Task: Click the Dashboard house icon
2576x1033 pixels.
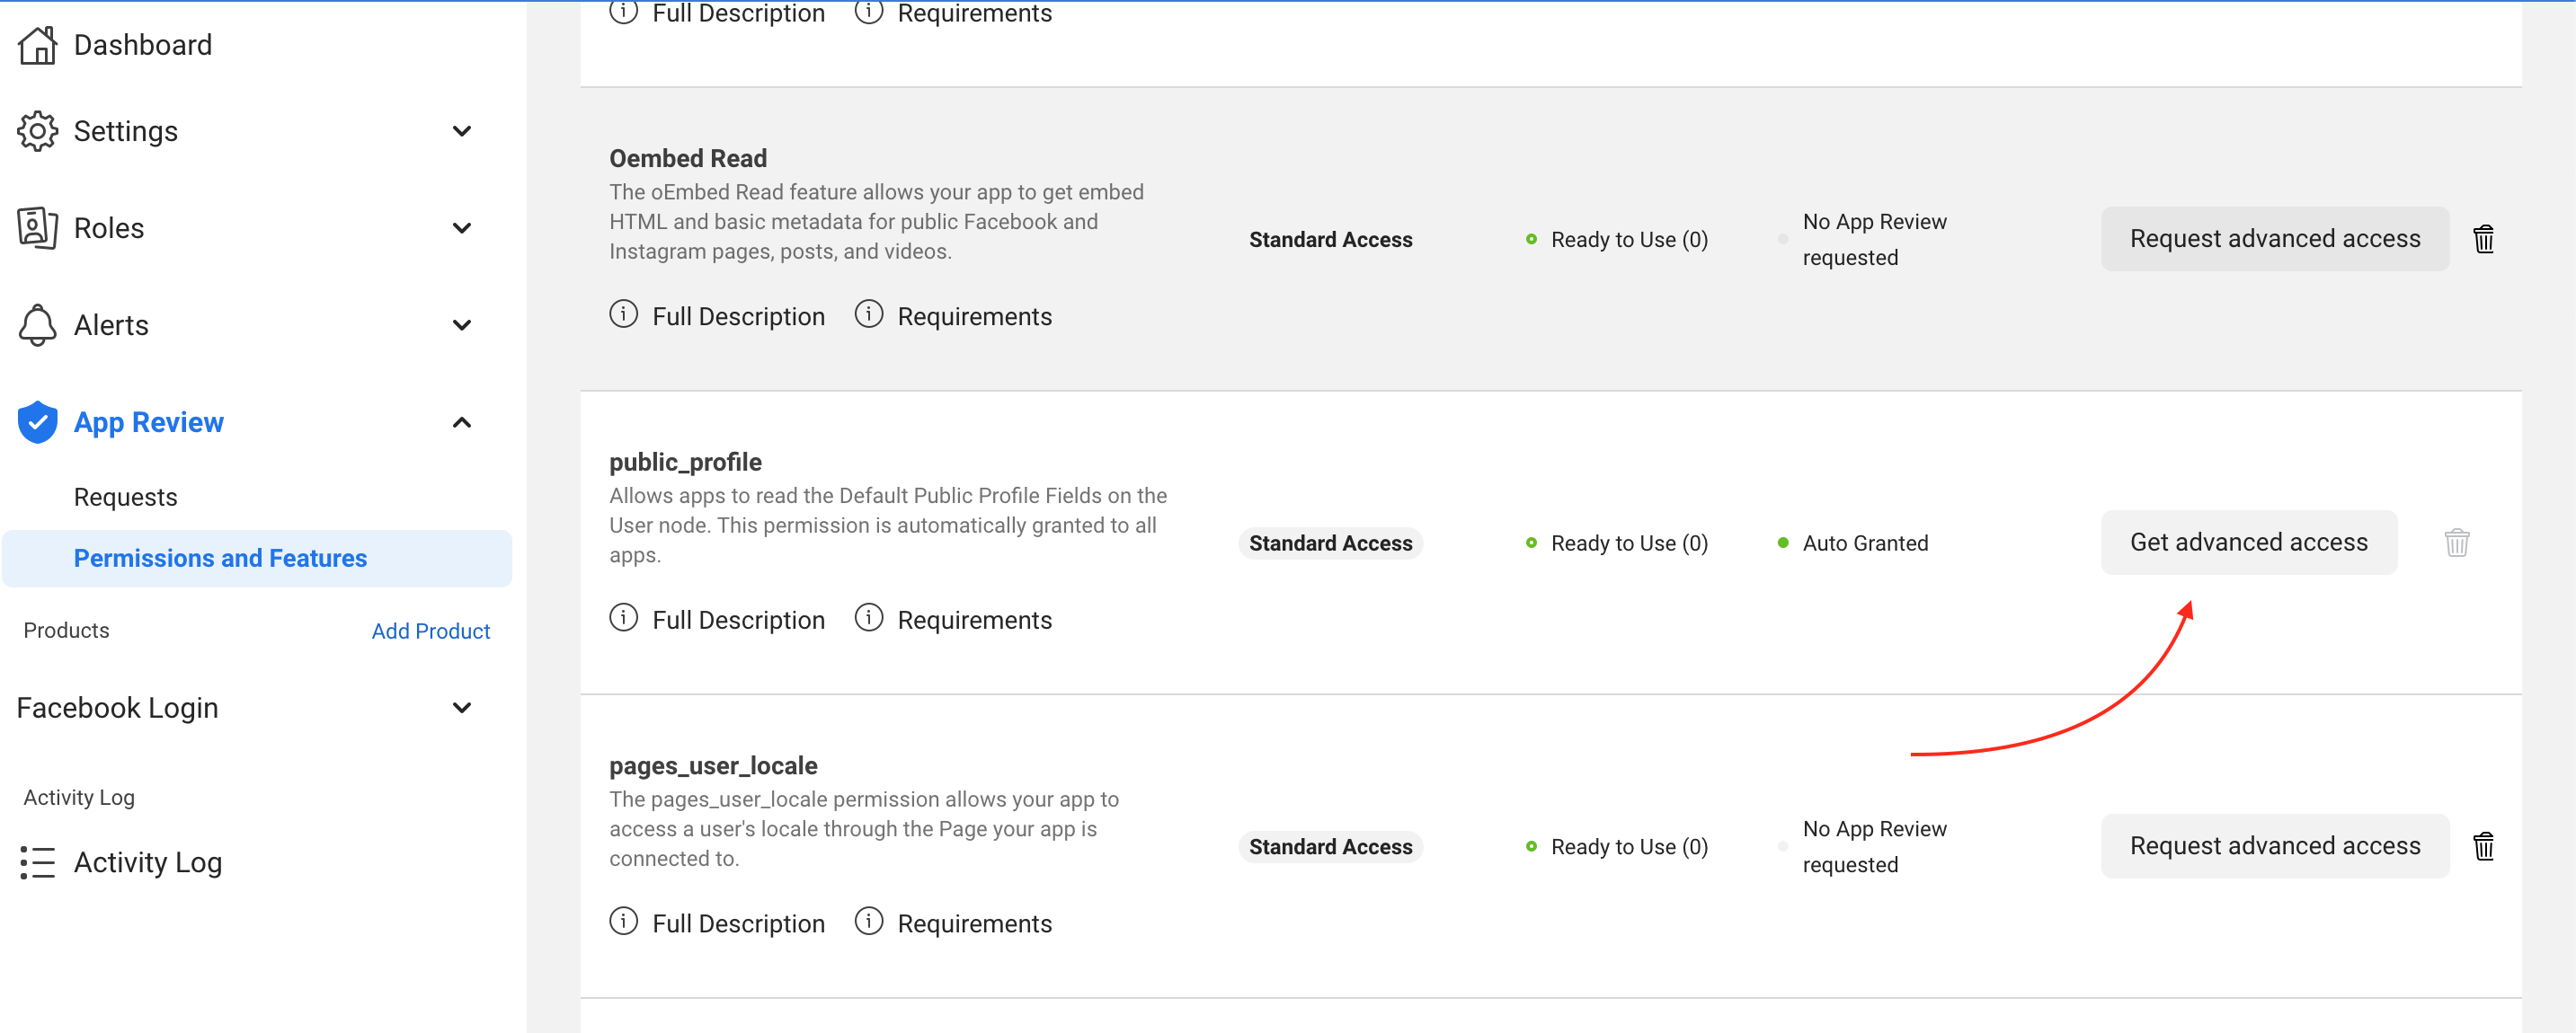Action: pos(38,45)
